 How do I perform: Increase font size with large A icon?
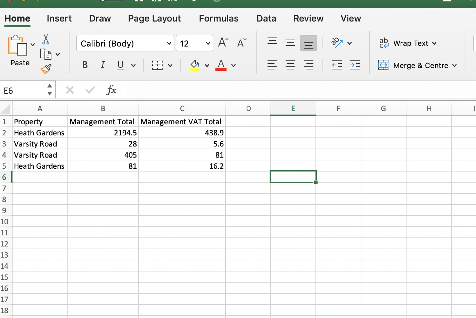(x=223, y=43)
